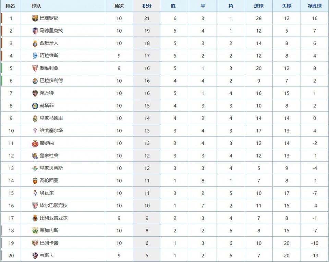Click the Athletic Bilbao (毕尔巴鄂竞技) crest icon
329x262 pixels.
pyautogui.click(x=35, y=205)
